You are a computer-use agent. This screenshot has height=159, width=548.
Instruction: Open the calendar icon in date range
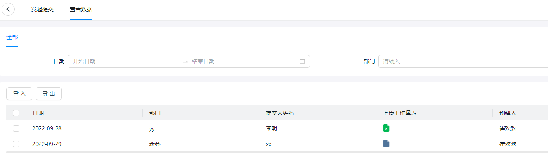pos(302,61)
